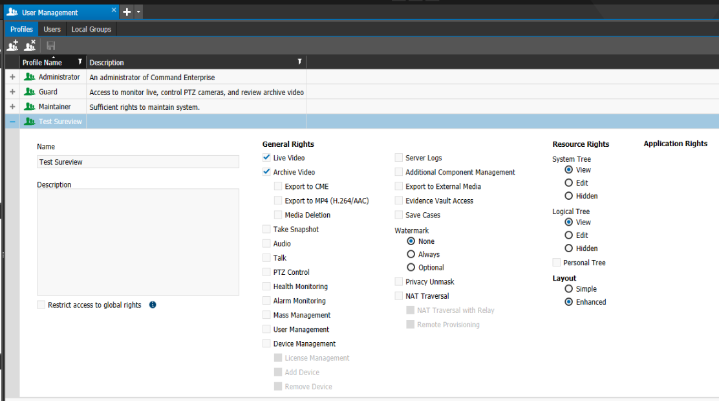Open the Local Groups tab
Image resolution: width=719 pixels, height=401 pixels.
point(91,29)
